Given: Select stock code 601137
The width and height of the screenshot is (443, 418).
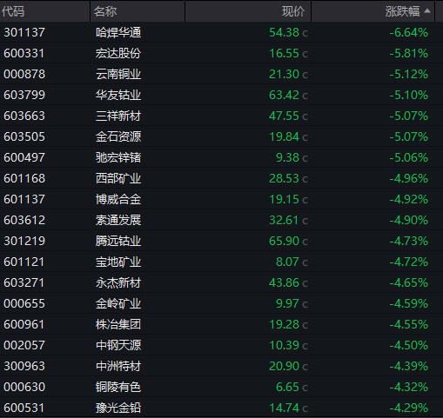Looking at the screenshot, I should click(x=24, y=199).
